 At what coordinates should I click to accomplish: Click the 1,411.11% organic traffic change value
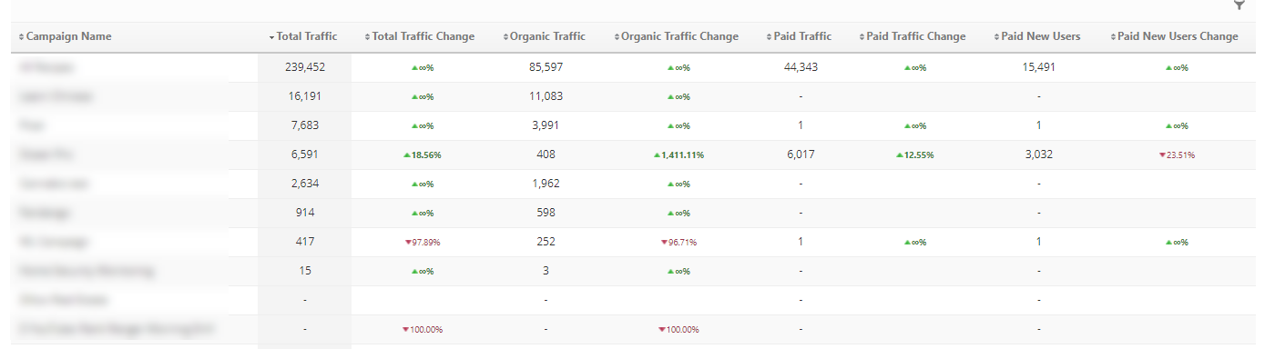pyautogui.click(x=678, y=155)
